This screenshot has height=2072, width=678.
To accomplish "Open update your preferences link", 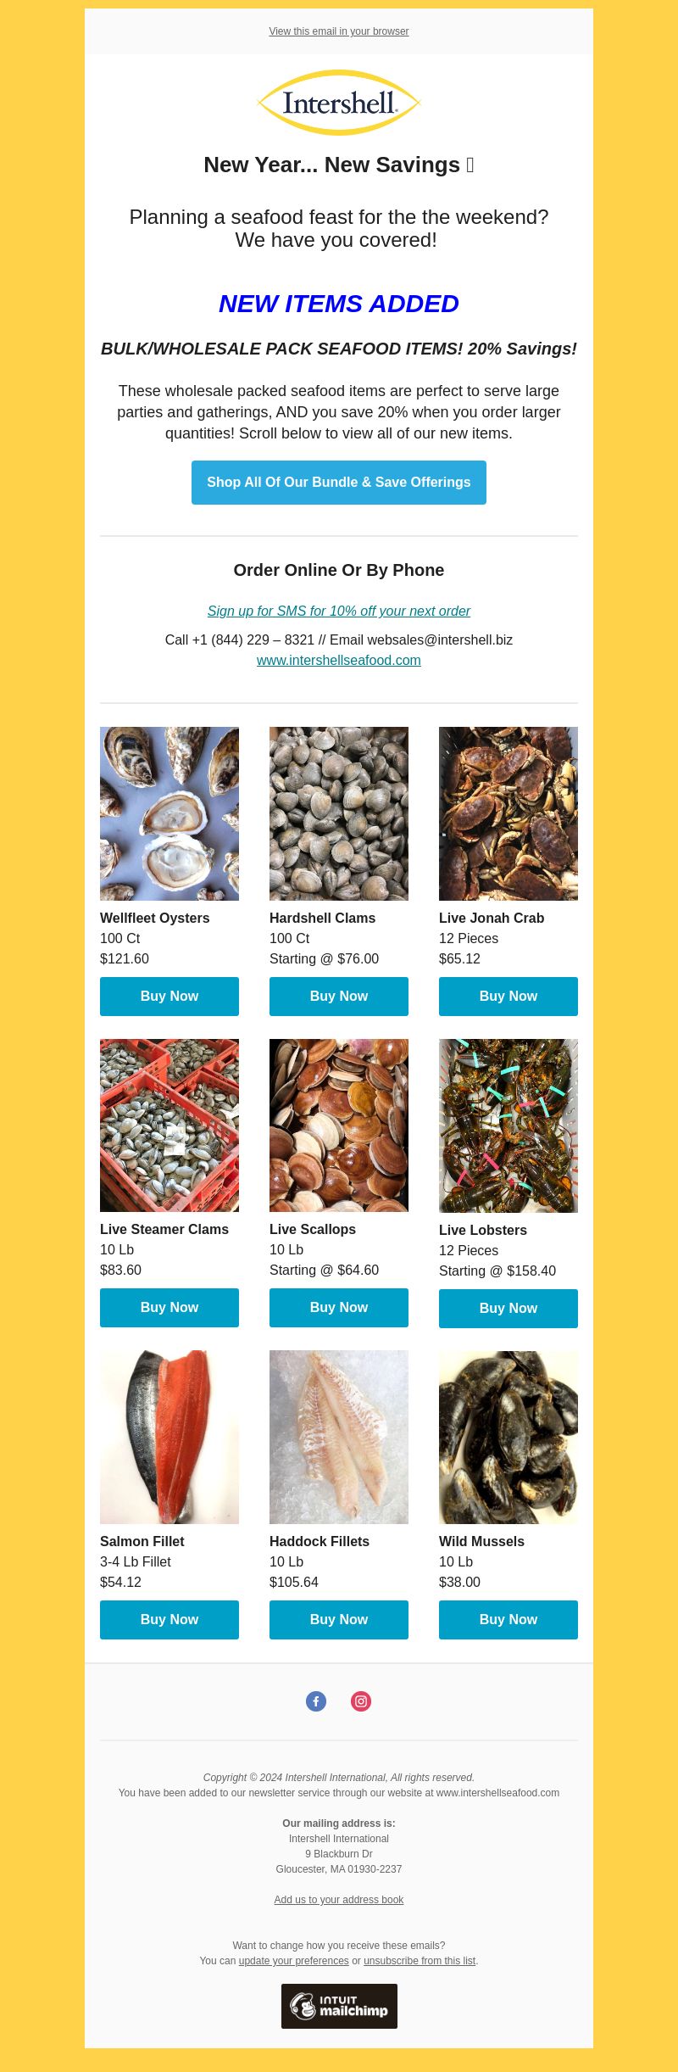I will tap(294, 1961).
